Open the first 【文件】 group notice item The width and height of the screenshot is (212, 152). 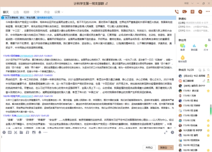tap(193, 27)
